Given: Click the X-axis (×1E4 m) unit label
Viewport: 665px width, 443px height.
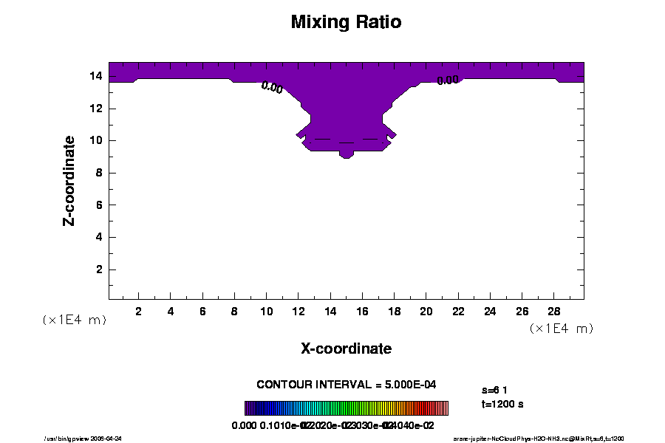Looking at the screenshot, I should point(561,329).
